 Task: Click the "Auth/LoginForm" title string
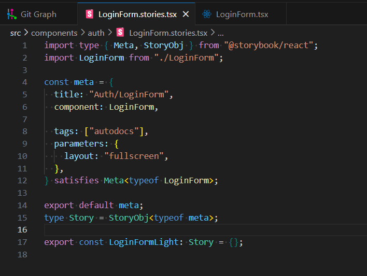pyautogui.click(x=129, y=95)
